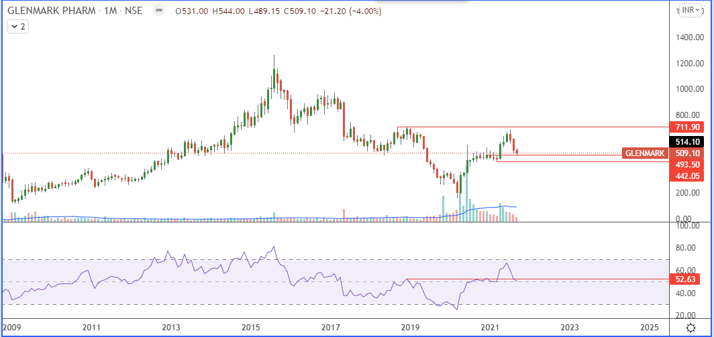
Task: Click the change value −21.20 (−4.00%)
Action: pos(350,11)
